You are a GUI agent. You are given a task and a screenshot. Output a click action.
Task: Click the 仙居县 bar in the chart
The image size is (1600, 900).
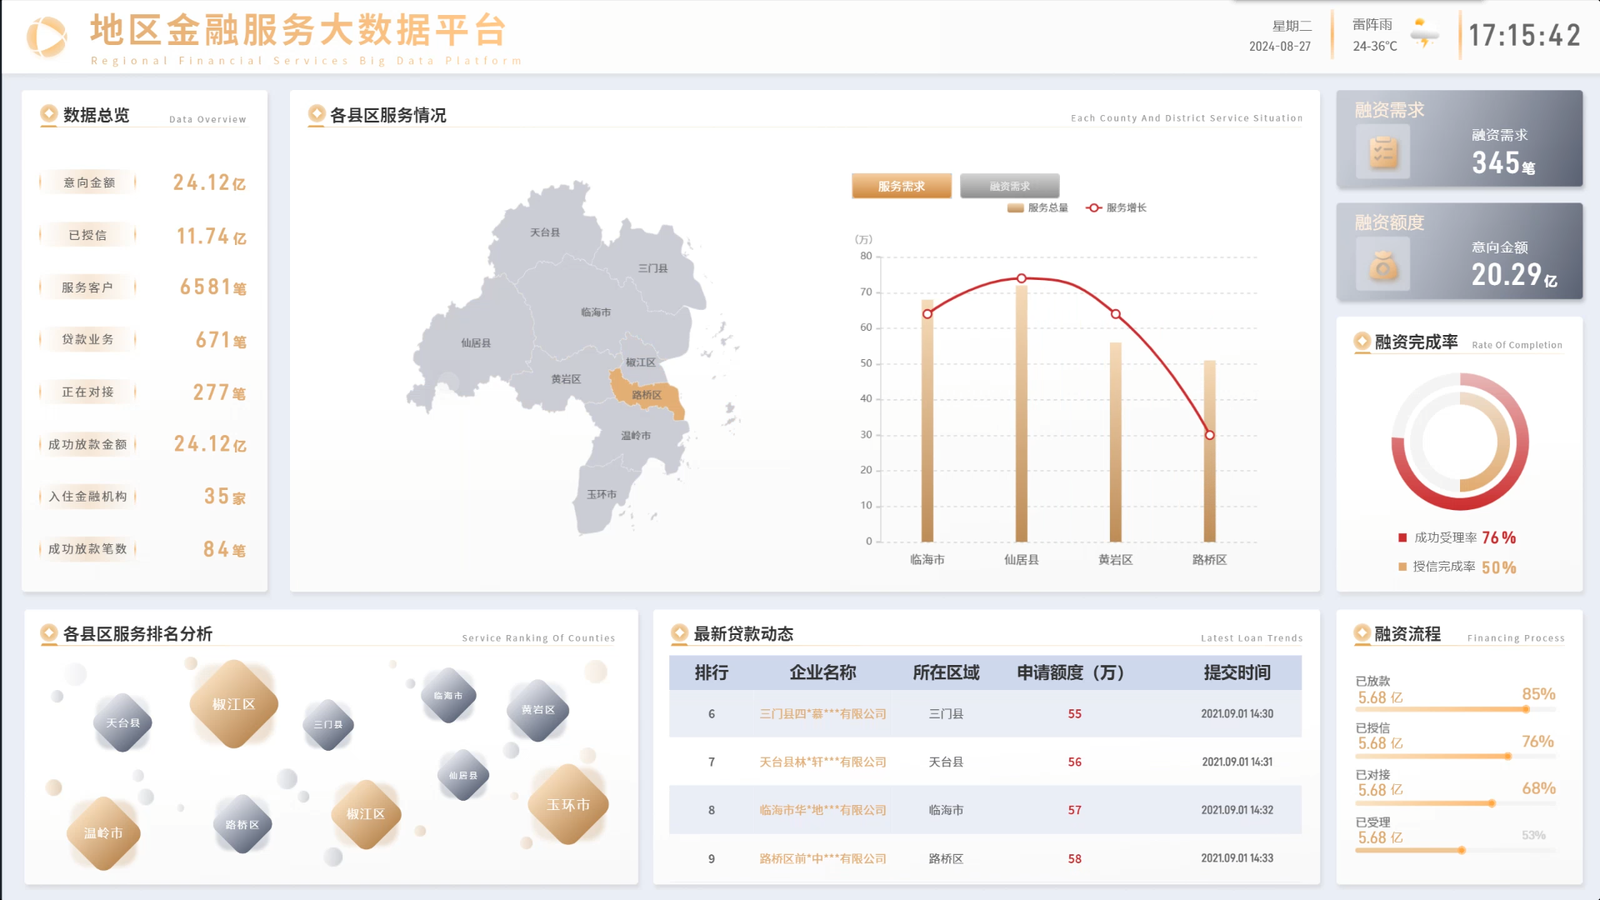click(x=1021, y=412)
